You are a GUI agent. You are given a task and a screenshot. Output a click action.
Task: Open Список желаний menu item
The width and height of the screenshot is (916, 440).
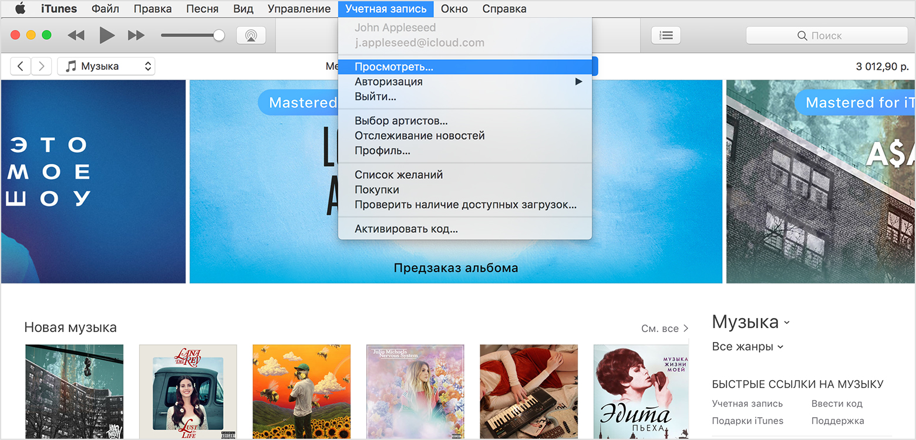pos(465,175)
